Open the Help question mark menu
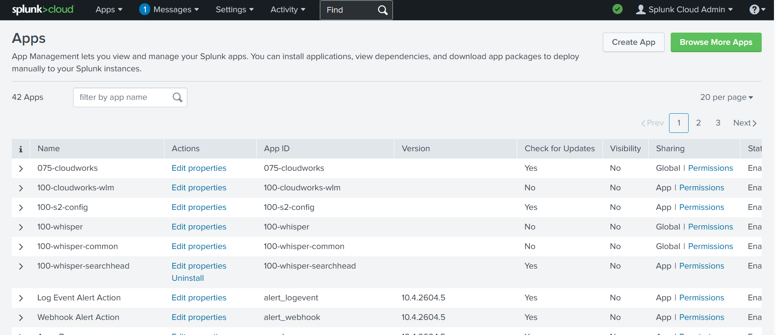 tap(757, 9)
